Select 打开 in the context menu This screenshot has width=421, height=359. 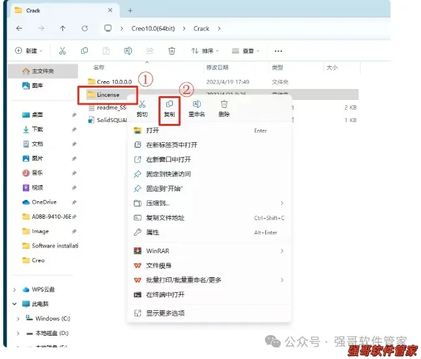pyautogui.click(x=209, y=130)
